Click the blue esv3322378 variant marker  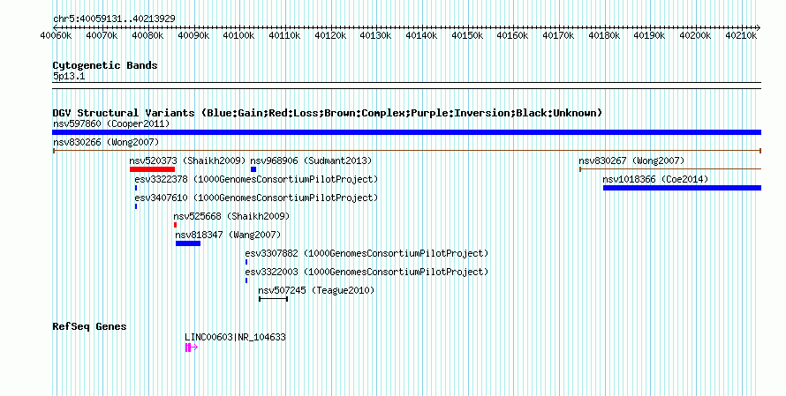tap(136, 188)
